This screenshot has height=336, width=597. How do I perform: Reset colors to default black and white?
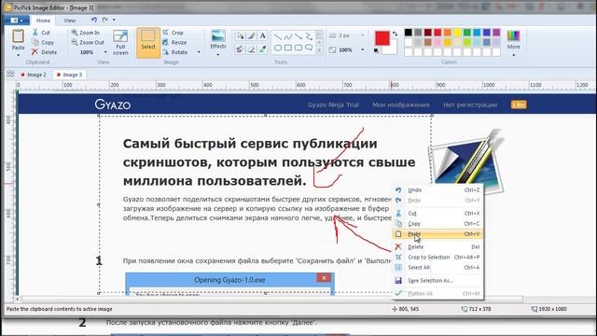click(377, 50)
